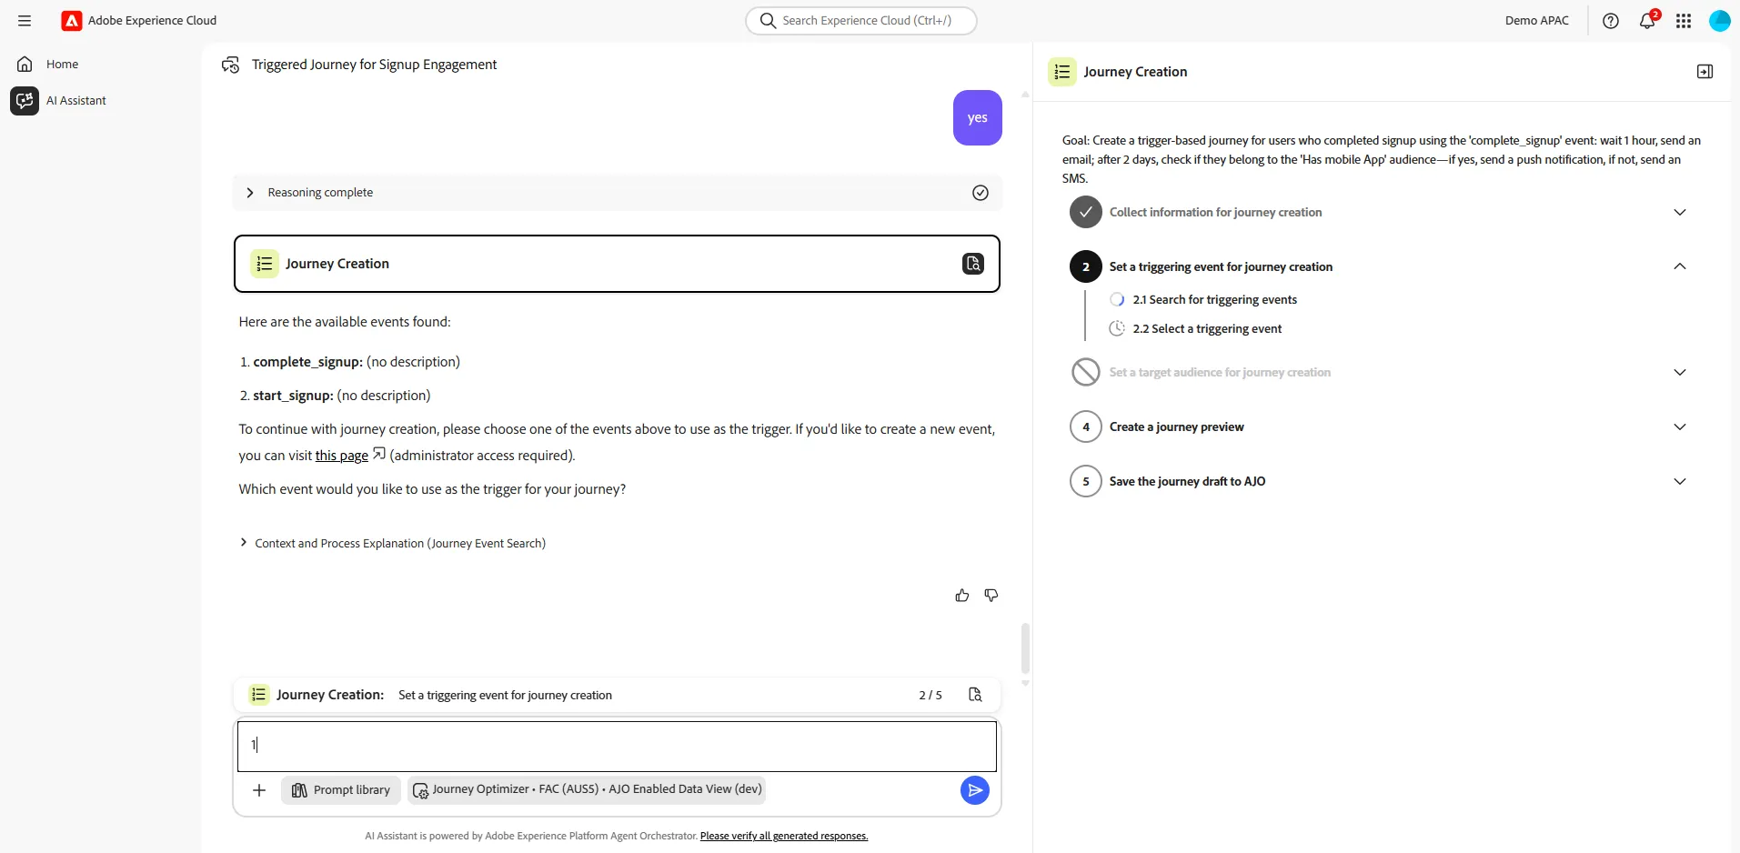Expand Save the journey draft to AJO
The width and height of the screenshot is (1740, 853).
click(1680, 481)
